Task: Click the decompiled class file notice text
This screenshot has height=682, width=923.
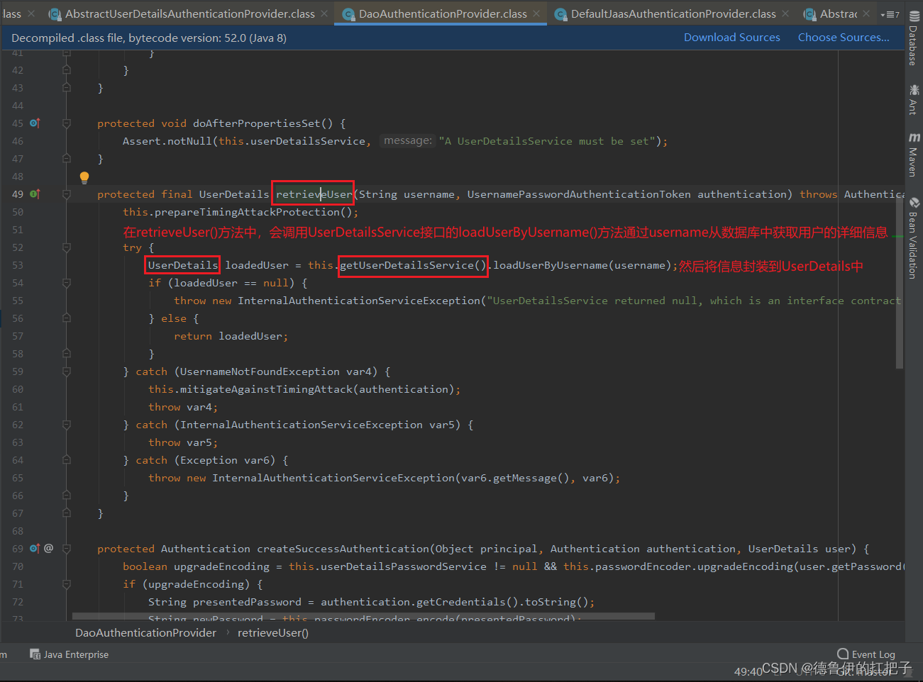Action: tap(149, 38)
